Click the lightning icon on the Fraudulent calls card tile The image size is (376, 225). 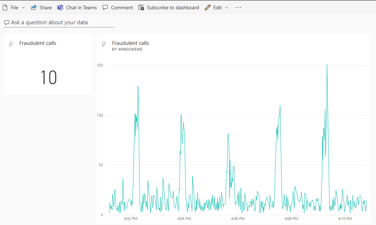(x=11, y=44)
